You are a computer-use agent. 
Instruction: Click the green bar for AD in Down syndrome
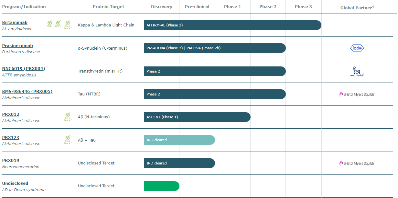pos(162,186)
